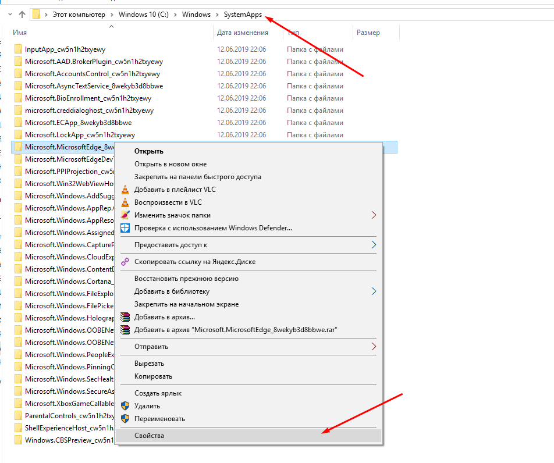Select folder name 'Microsoft.Windows.PinningC'
This screenshot has height=463, width=554.
click(x=70, y=367)
